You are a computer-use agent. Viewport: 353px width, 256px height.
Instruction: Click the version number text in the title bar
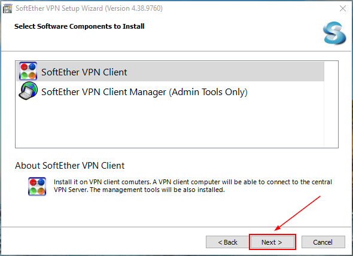tap(134, 8)
